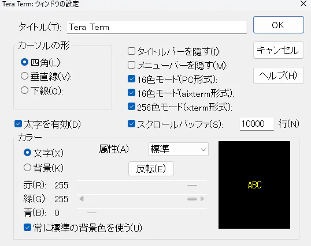Click the 反転(E) reverse button
Viewport: 311px width, 246px height.
coord(151,169)
